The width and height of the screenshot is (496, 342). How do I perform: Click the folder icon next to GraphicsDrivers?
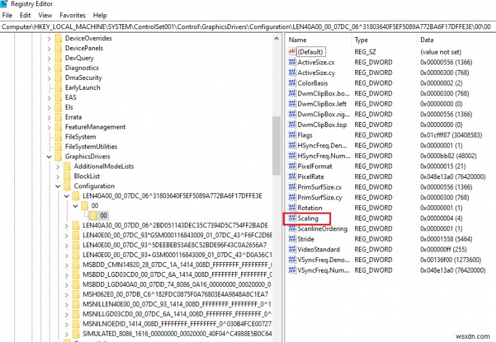pyautogui.click(x=58, y=157)
